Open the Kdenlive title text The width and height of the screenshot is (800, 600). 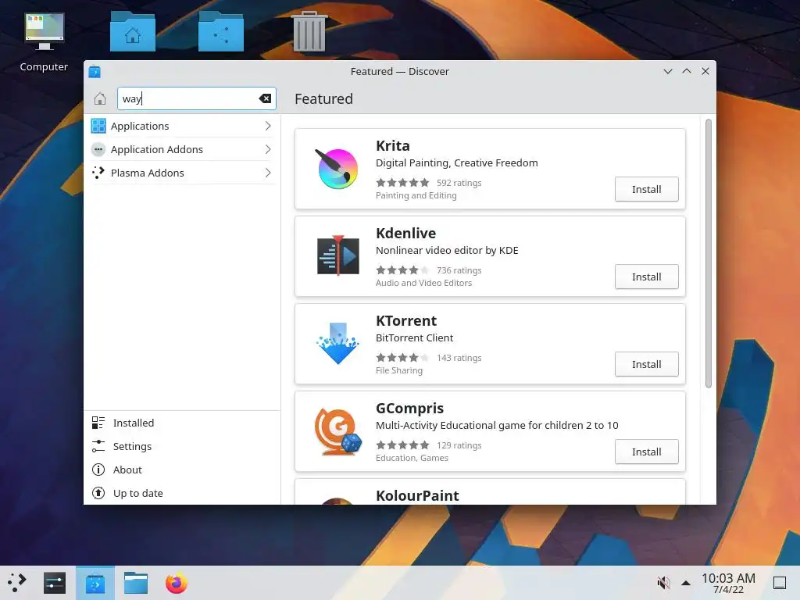pos(405,233)
